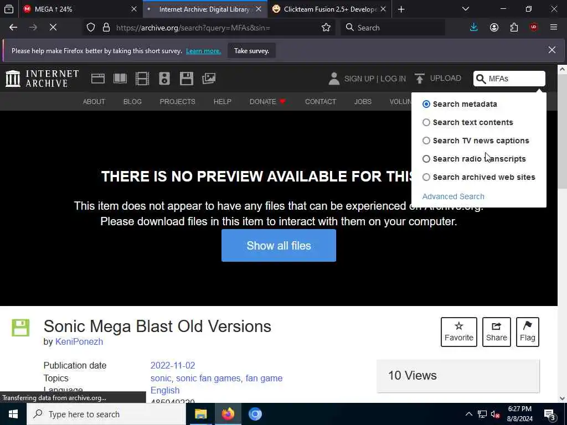Open the Images icon in navbar
567x425 pixels.
[209, 79]
